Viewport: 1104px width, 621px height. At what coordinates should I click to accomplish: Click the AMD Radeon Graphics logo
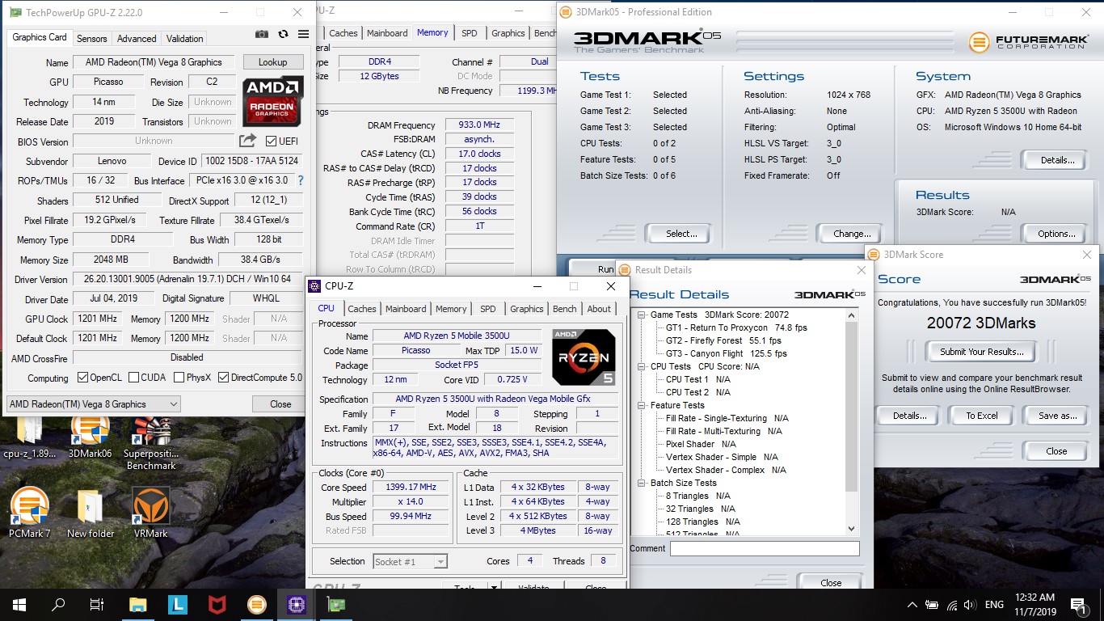tap(273, 102)
